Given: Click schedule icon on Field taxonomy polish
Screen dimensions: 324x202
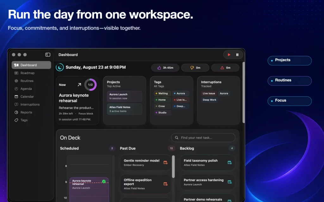Looking at the screenshot, I should click(229, 163).
